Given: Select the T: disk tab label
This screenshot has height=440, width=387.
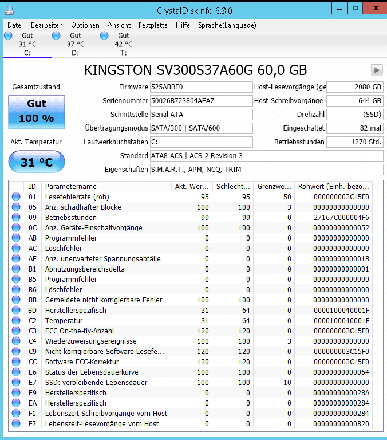Looking at the screenshot, I should click(x=124, y=53).
